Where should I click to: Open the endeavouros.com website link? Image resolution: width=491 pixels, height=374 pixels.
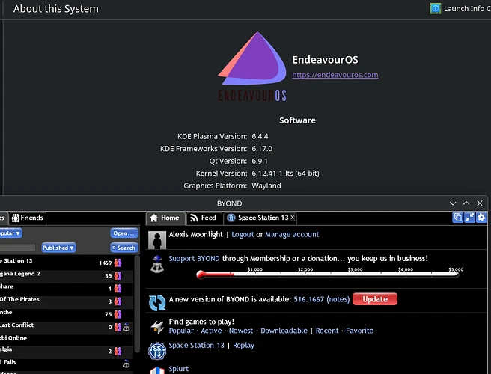tap(335, 75)
